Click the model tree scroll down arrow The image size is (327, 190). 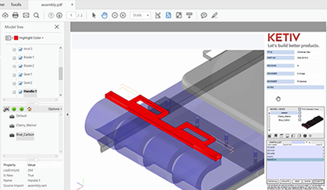pyautogui.click(x=61, y=95)
